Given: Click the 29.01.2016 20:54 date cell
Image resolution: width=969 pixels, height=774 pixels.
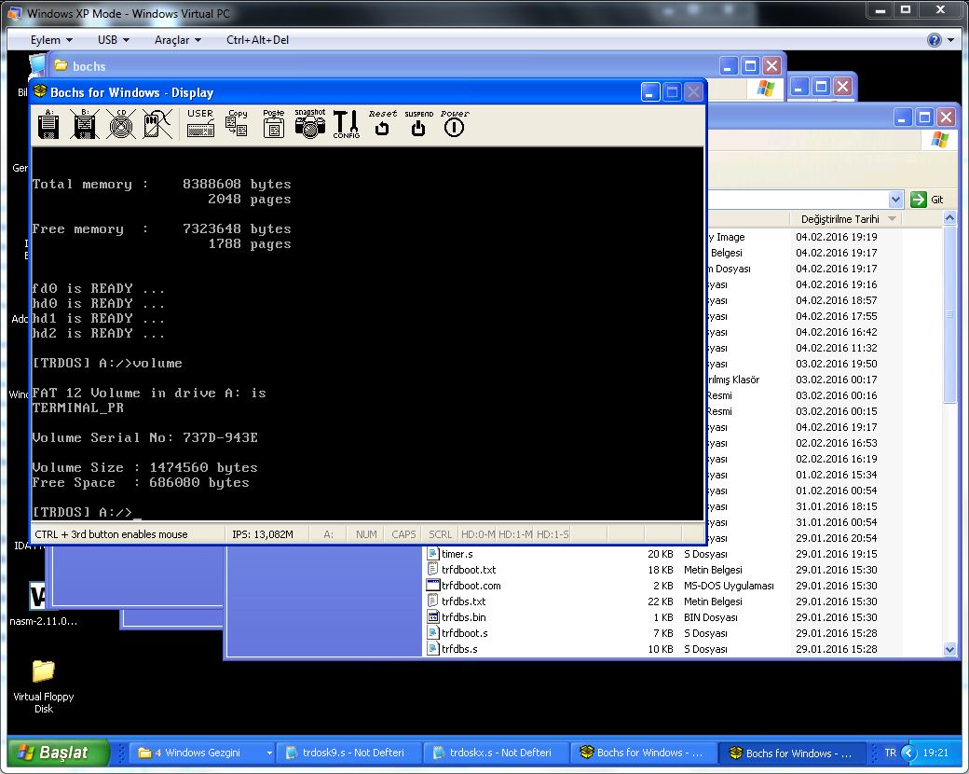Looking at the screenshot, I should (836, 538).
